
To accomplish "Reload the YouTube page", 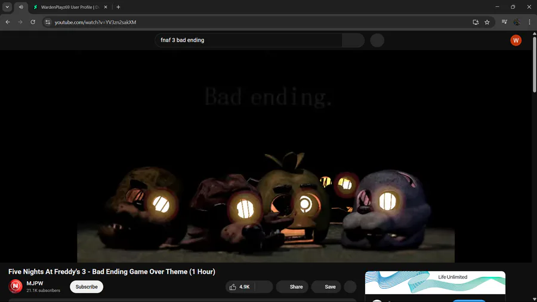I will coord(33,22).
